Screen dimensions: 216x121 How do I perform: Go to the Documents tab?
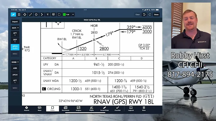[x=66, y=108]
